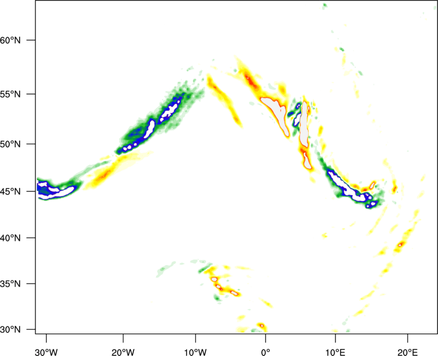Click the 50°N latitude label
Screen dimensions: 438x356
click(10, 144)
